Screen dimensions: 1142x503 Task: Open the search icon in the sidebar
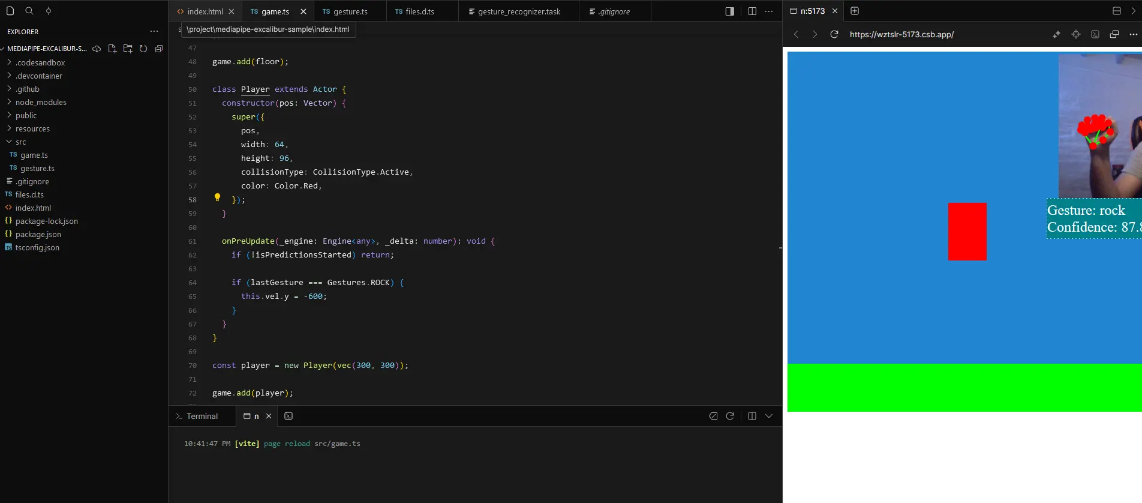click(x=29, y=11)
